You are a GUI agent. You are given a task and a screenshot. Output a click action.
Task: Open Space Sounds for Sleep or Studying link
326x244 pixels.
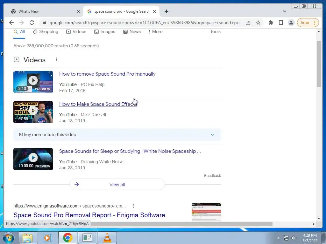click(130, 151)
